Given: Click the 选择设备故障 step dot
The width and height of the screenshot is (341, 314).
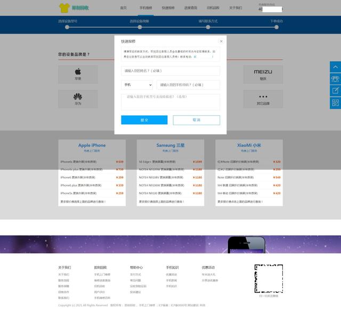Looking at the screenshot, I should tap(140, 27).
